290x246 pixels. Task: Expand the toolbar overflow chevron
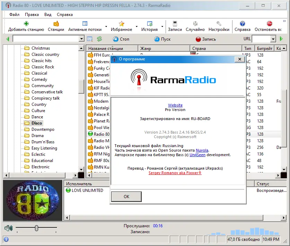pos(284,21)
